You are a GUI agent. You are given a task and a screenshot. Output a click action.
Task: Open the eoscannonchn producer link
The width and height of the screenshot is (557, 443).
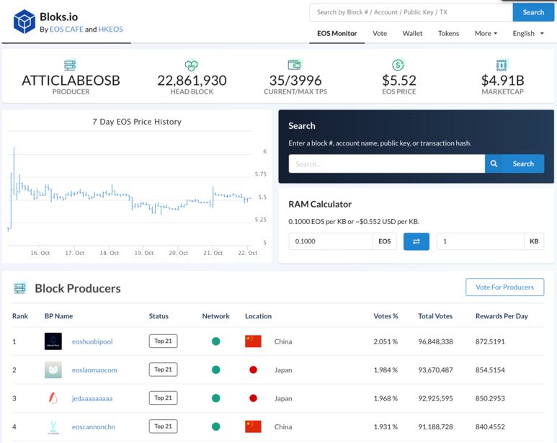click(x=94, y=426)
